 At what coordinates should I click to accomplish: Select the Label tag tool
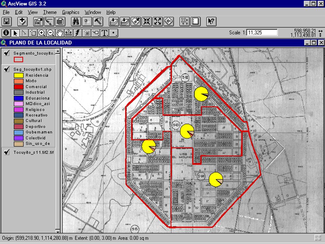(96, 33)
